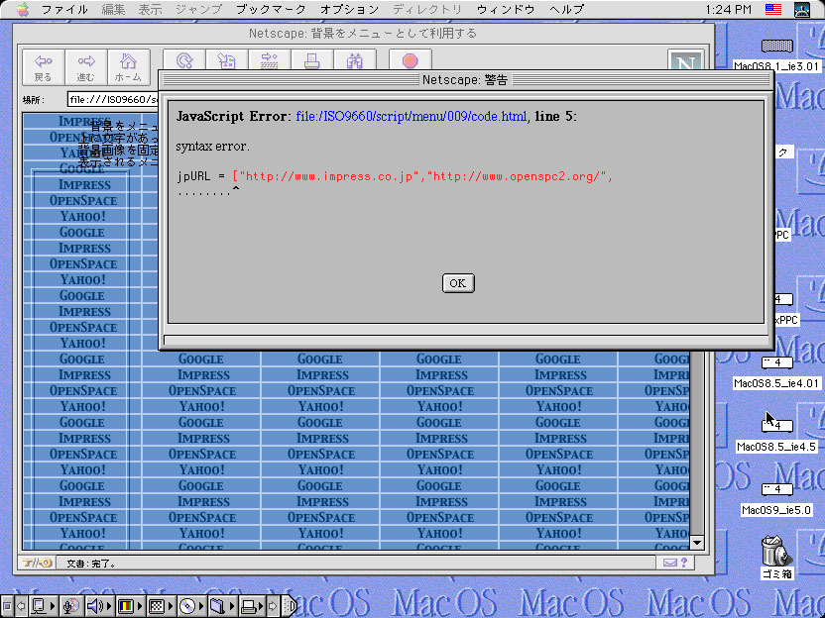Click the 1:24 PM menu bar clock
This screenshot has height=618, width=825.
coord(728,10)
